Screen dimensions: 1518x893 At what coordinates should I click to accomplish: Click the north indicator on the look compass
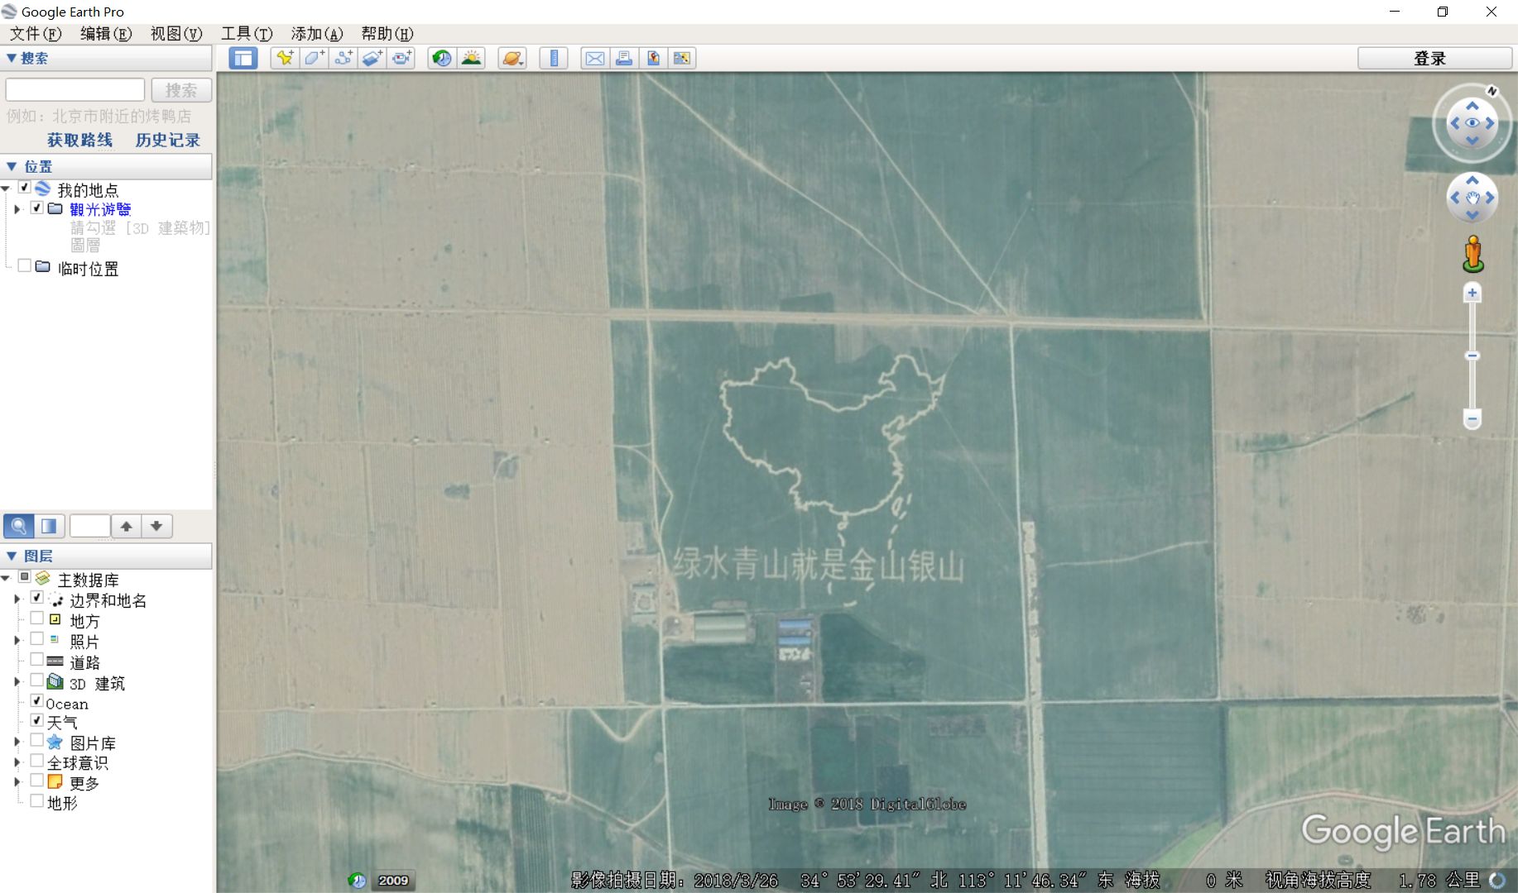click(1492, 91)
